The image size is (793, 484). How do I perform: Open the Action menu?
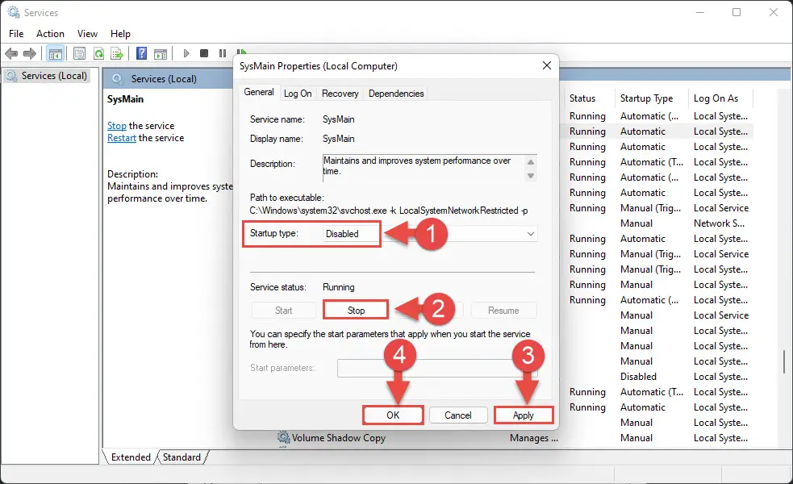tap(50, 34)
